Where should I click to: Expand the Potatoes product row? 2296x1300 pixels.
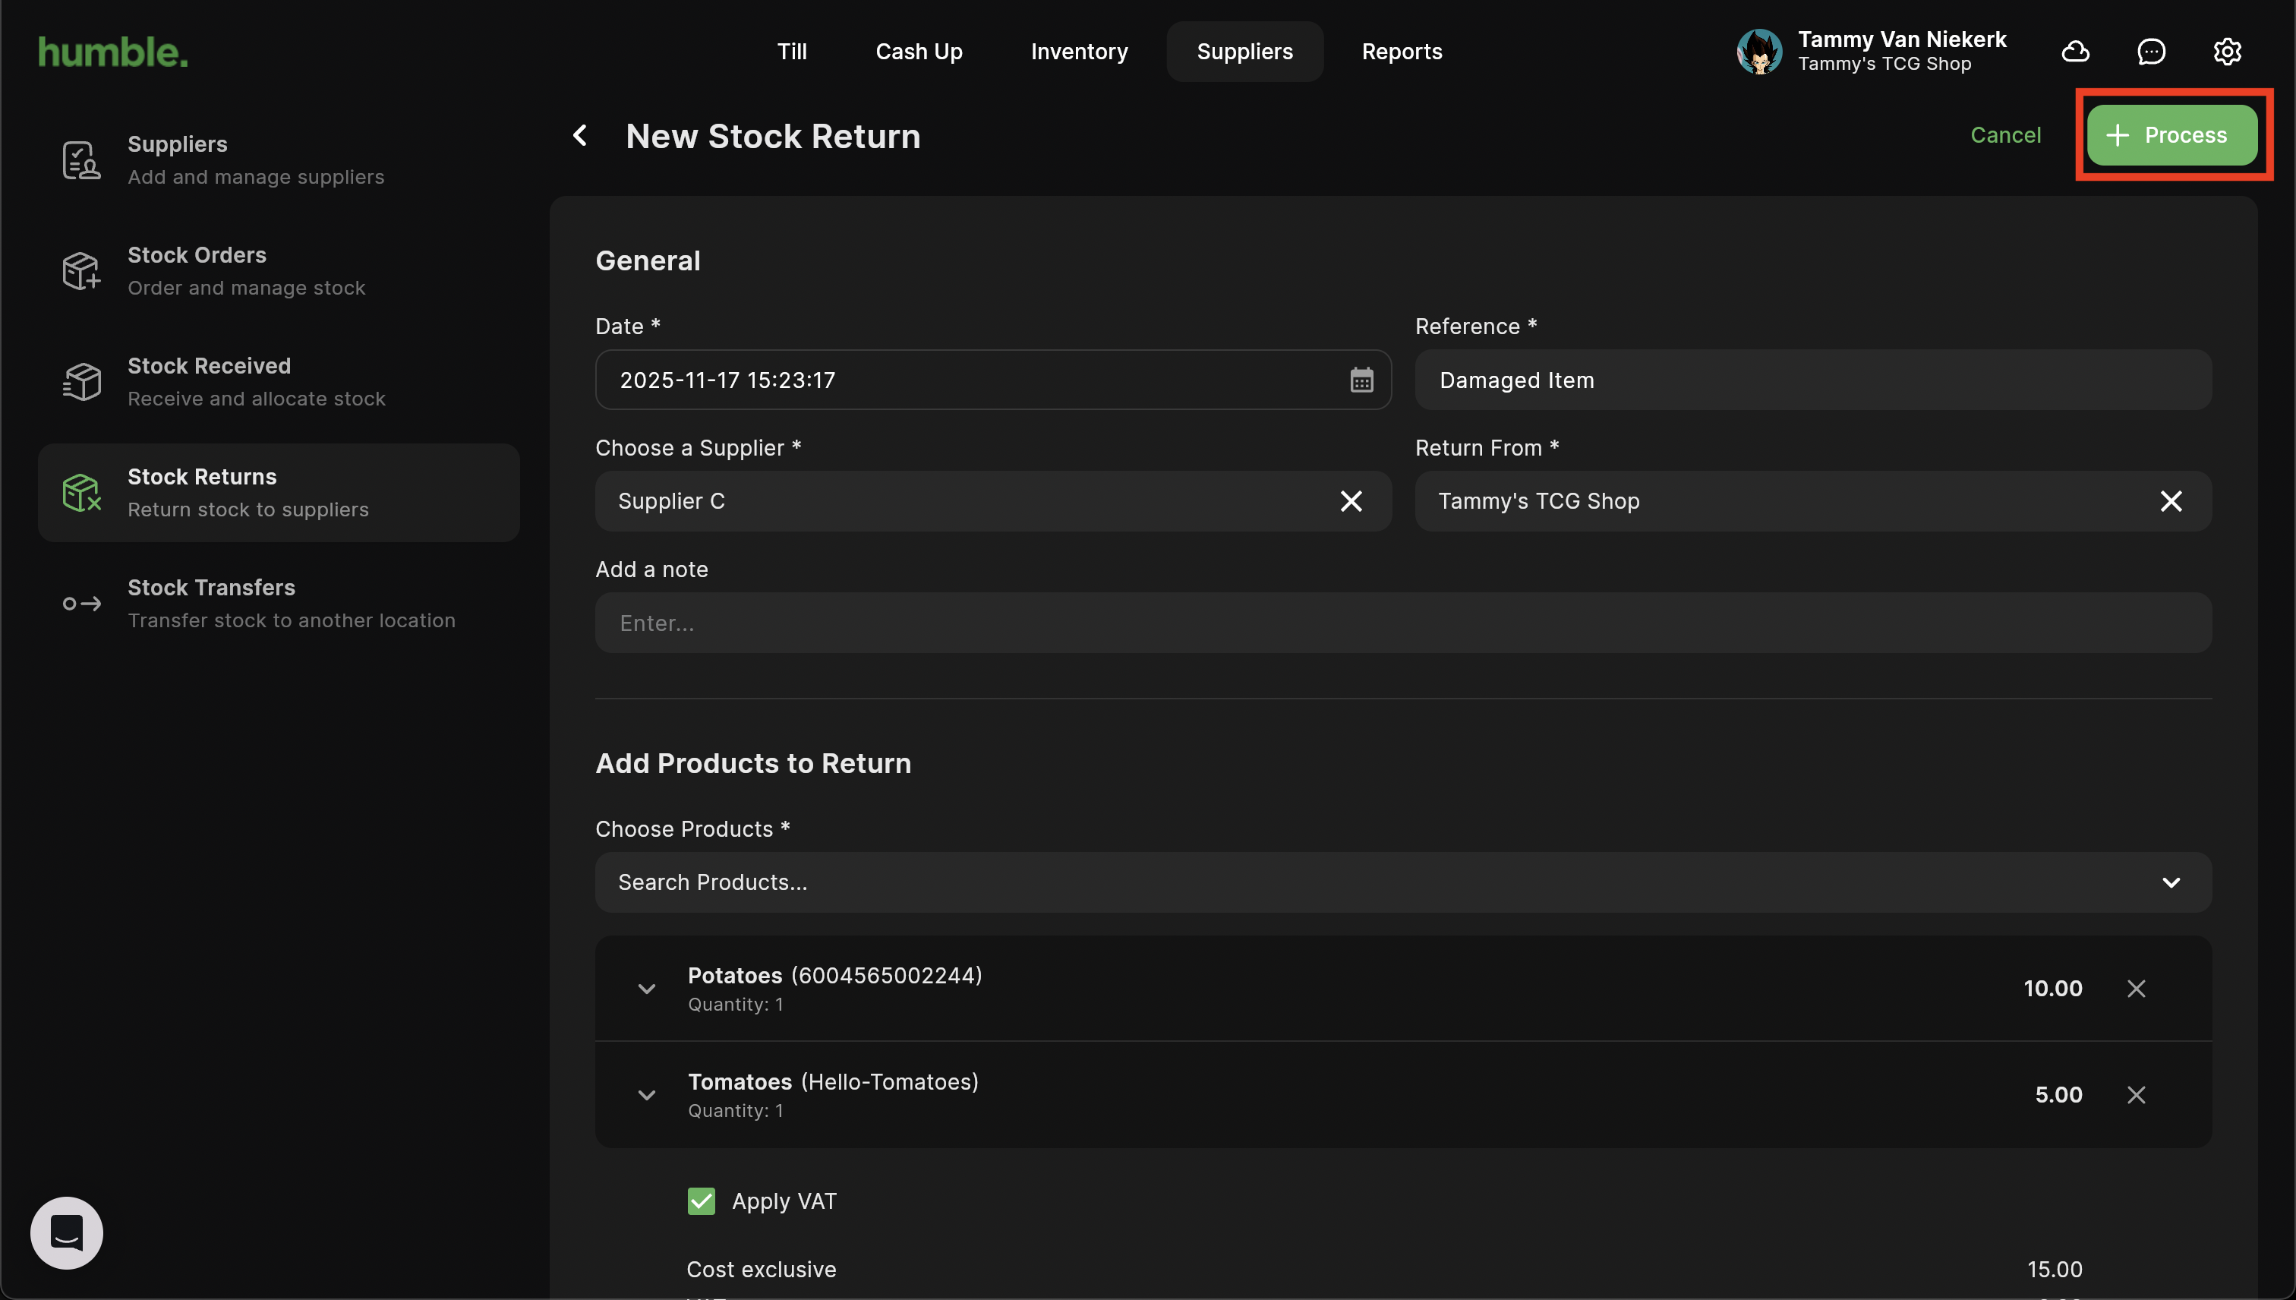[x=646, y=989]
